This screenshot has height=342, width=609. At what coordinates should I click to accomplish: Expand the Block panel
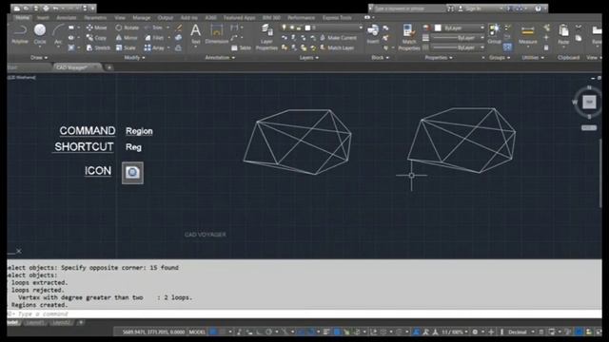click(380, 57)
